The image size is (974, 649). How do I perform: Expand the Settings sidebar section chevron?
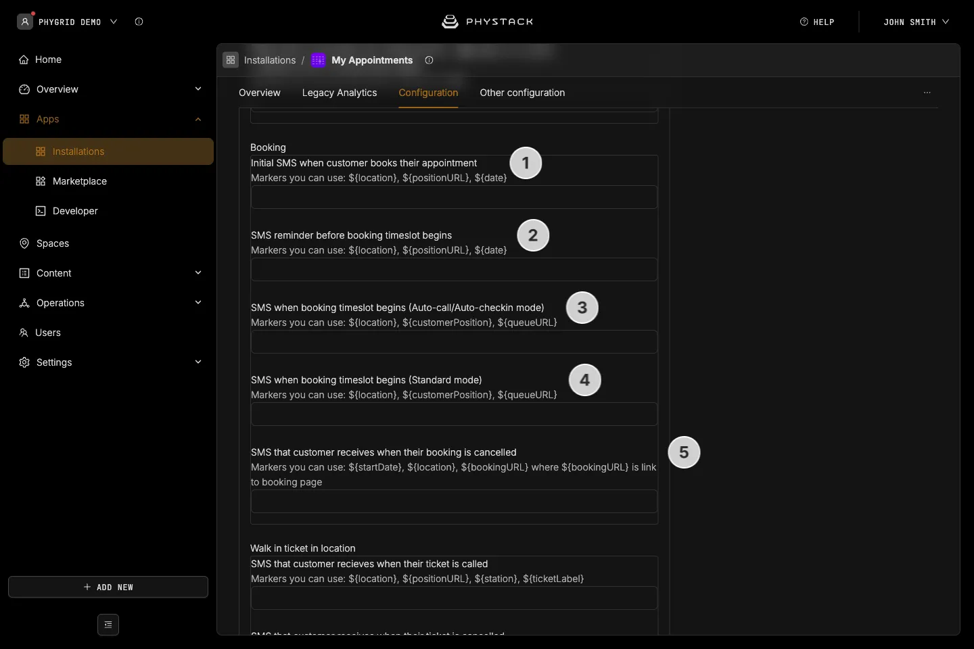click(x=198, y=362)
